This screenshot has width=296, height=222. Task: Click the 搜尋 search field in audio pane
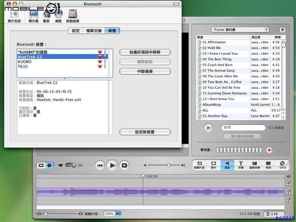[243, 127]
